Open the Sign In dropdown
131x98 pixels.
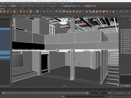tap(91, 6)
